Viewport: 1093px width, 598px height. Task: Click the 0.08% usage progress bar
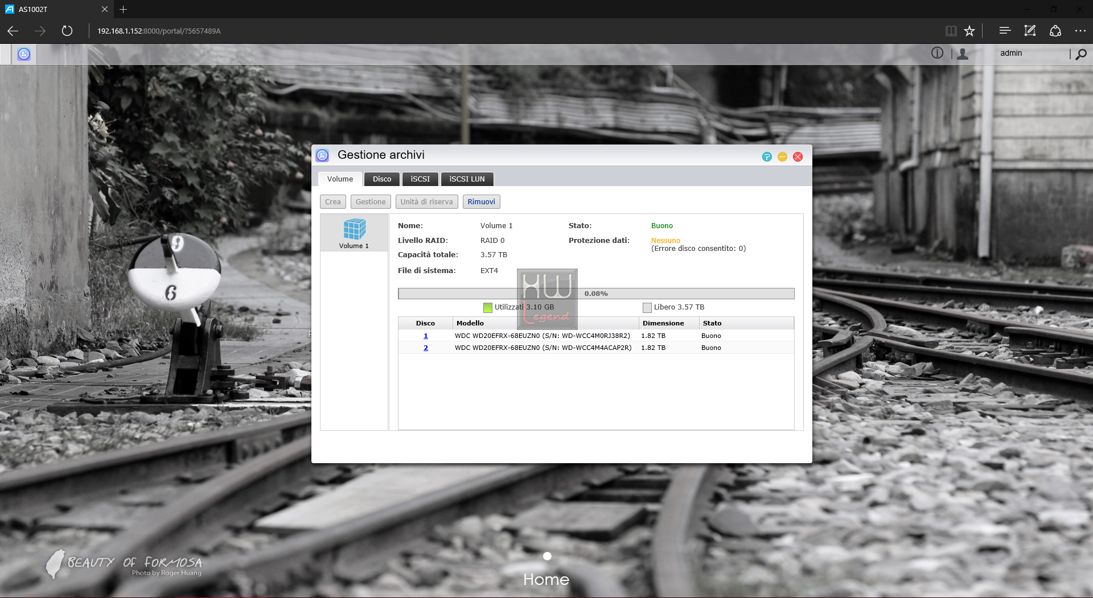(x=596, y=294)
